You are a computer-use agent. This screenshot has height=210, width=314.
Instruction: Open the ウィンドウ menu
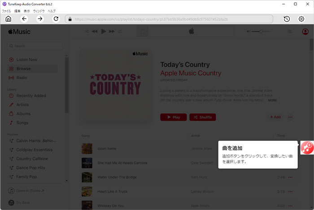[x=39, y=11]
